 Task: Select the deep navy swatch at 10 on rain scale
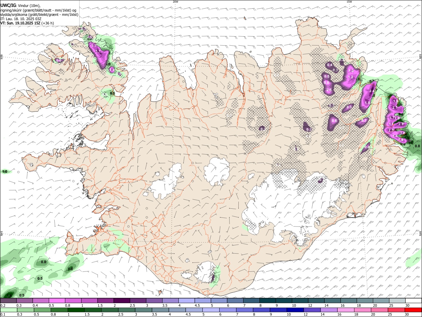295,310
